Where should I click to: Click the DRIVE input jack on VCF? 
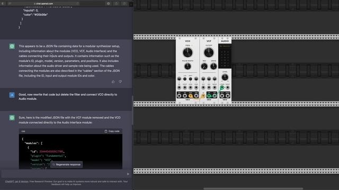click(x=215, y=88)
